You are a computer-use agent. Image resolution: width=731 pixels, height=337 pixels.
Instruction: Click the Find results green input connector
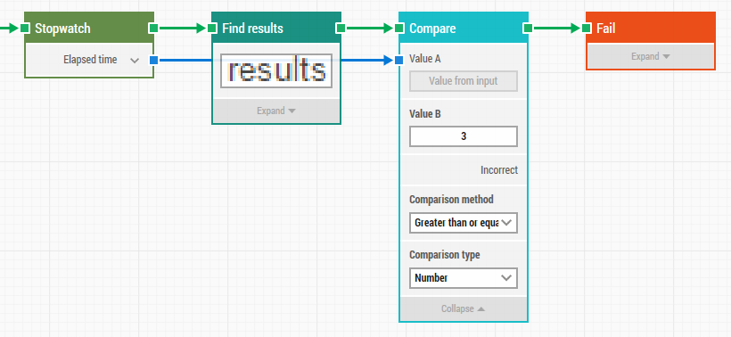click(x=212, y=28)
